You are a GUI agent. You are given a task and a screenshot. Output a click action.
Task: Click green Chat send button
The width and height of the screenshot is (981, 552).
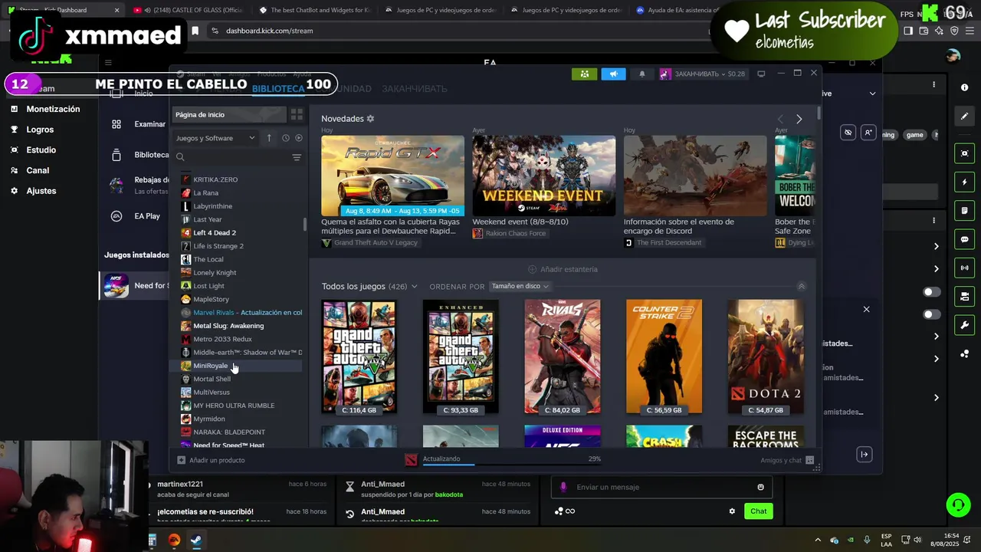tap(758, 511)
